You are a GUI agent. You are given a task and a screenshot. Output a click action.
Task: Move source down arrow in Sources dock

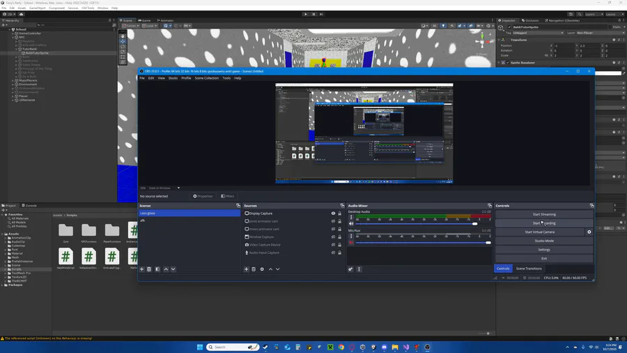pos(277,269)
